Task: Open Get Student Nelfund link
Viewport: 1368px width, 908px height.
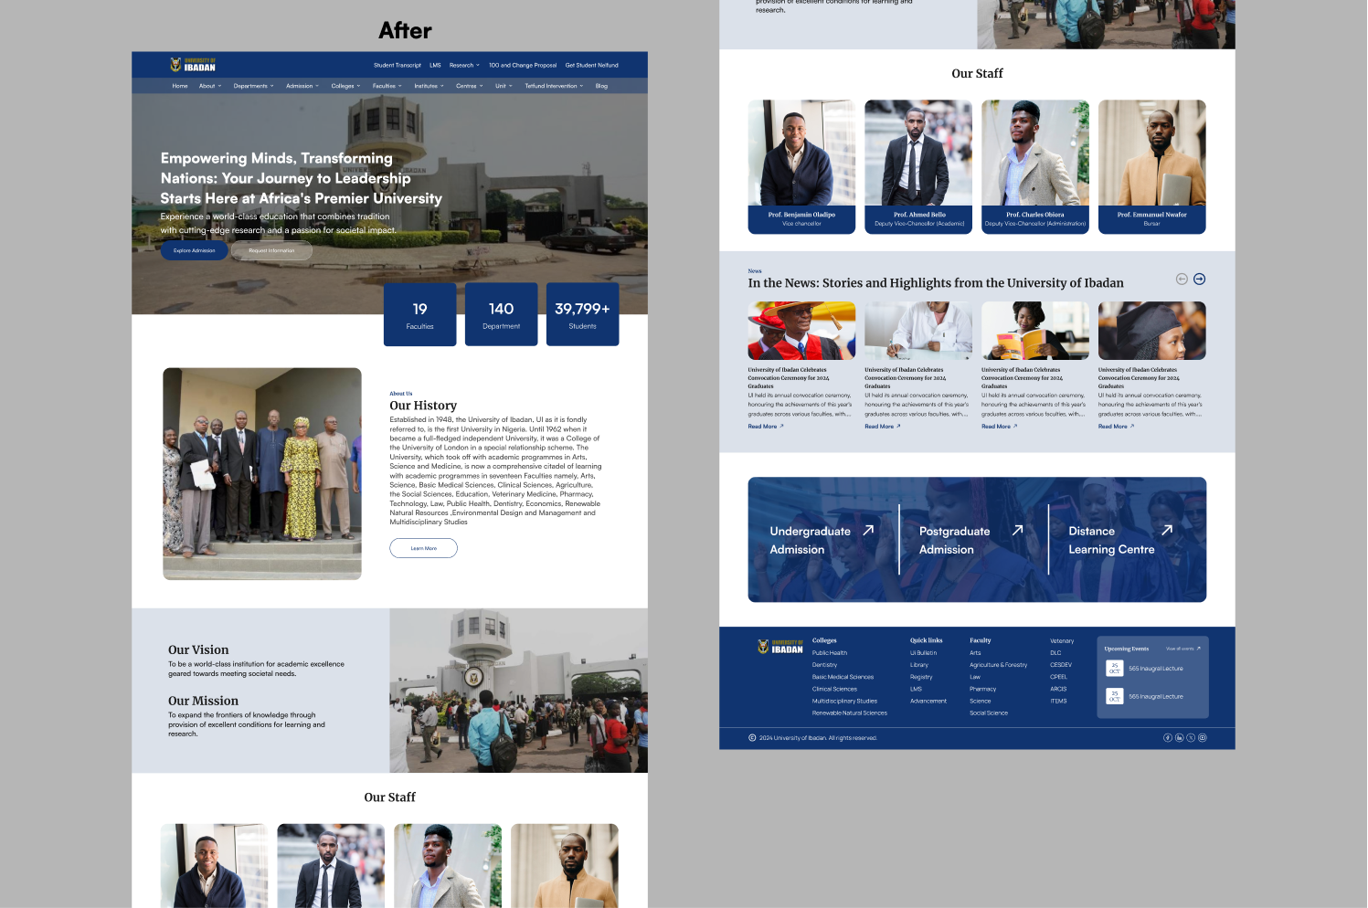Action: tap(592, 65)
